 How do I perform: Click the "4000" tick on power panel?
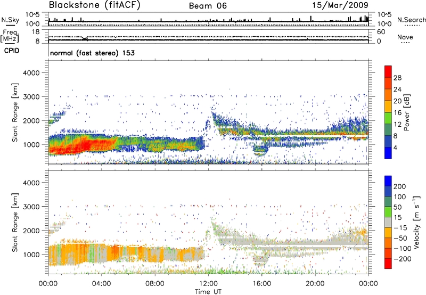click(31, 73)
